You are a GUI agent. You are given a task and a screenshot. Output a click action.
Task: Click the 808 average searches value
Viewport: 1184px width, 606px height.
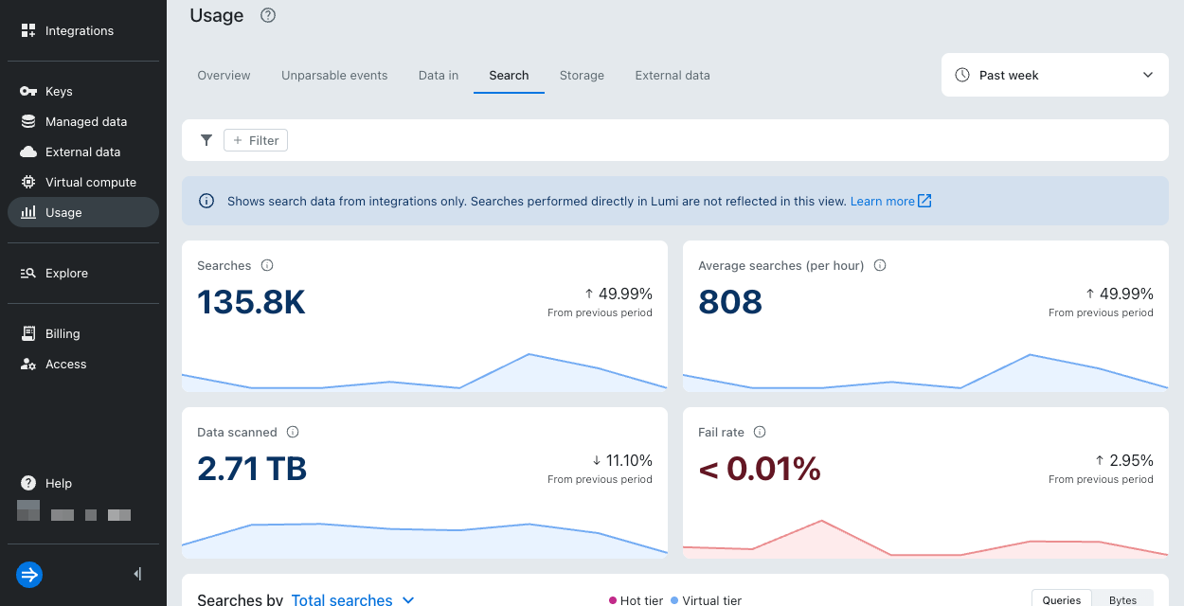(730, 302)
